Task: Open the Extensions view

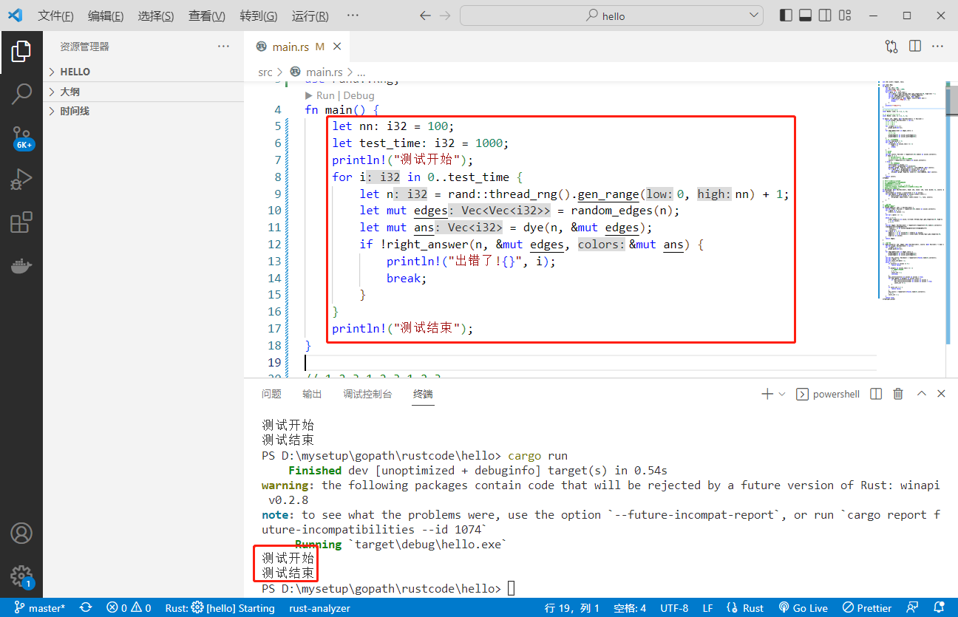Action: [21, 222]
